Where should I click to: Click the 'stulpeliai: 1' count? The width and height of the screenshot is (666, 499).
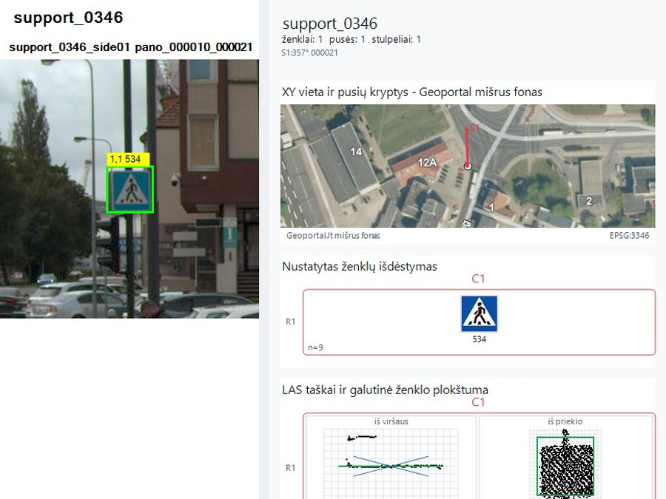tap(397, 39)
